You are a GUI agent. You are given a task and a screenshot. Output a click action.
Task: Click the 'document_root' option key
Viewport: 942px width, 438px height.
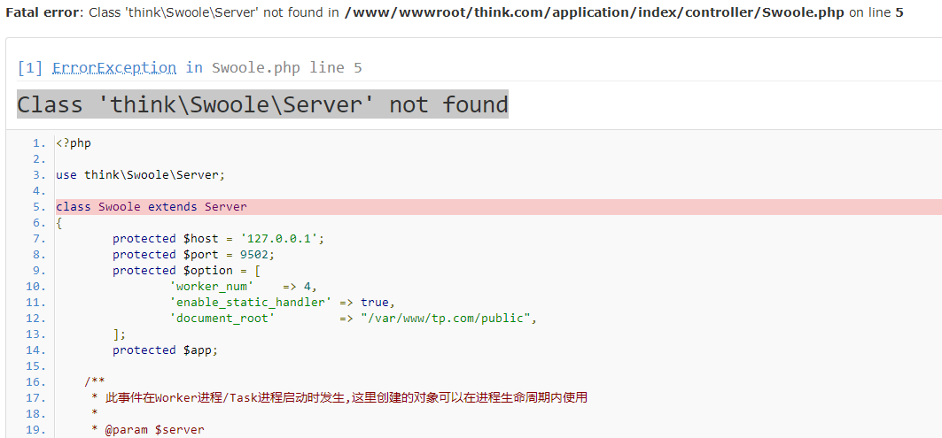point(222,319)
